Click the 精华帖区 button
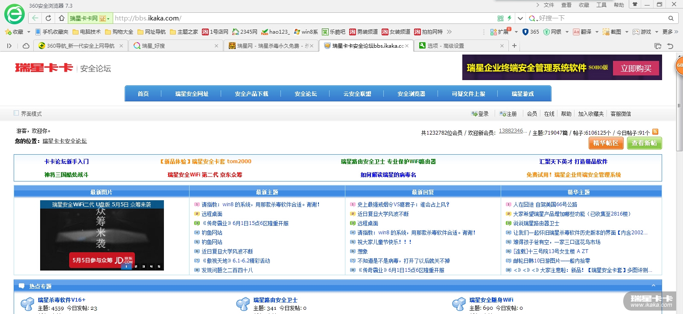The width and height of the screenshot is (683, 314). click(606, 143)
